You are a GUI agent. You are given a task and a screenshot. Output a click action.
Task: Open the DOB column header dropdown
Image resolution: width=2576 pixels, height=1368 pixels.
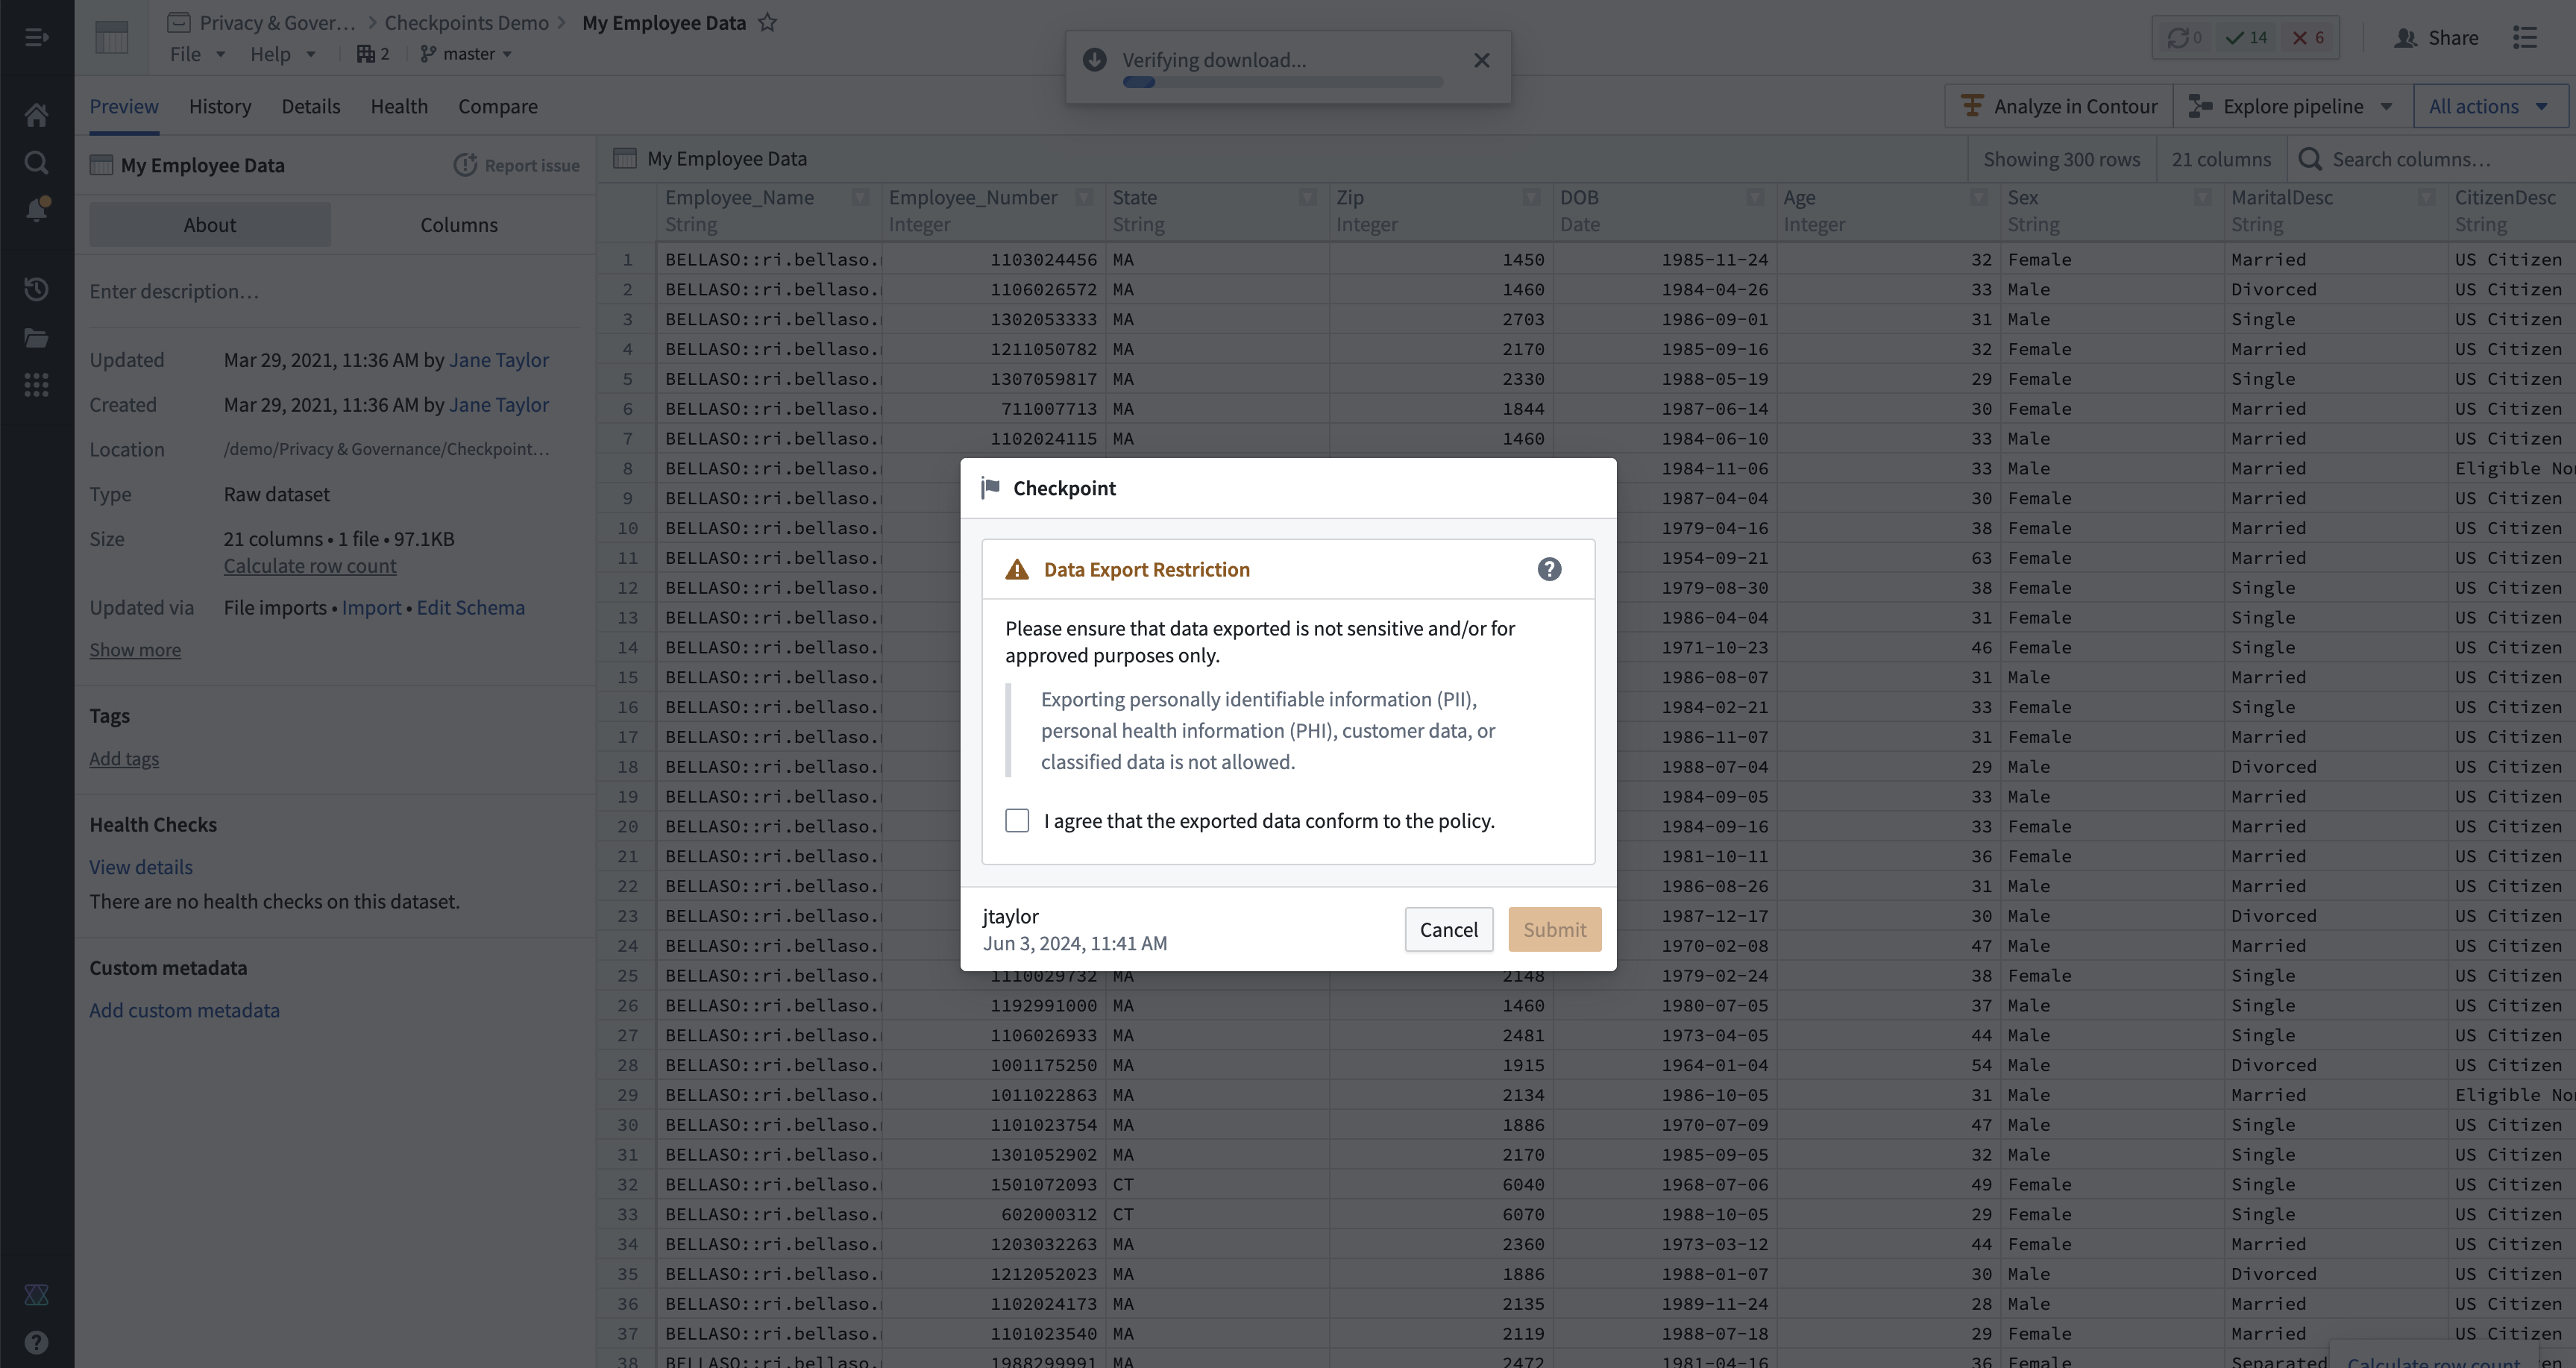(1754, 197)
